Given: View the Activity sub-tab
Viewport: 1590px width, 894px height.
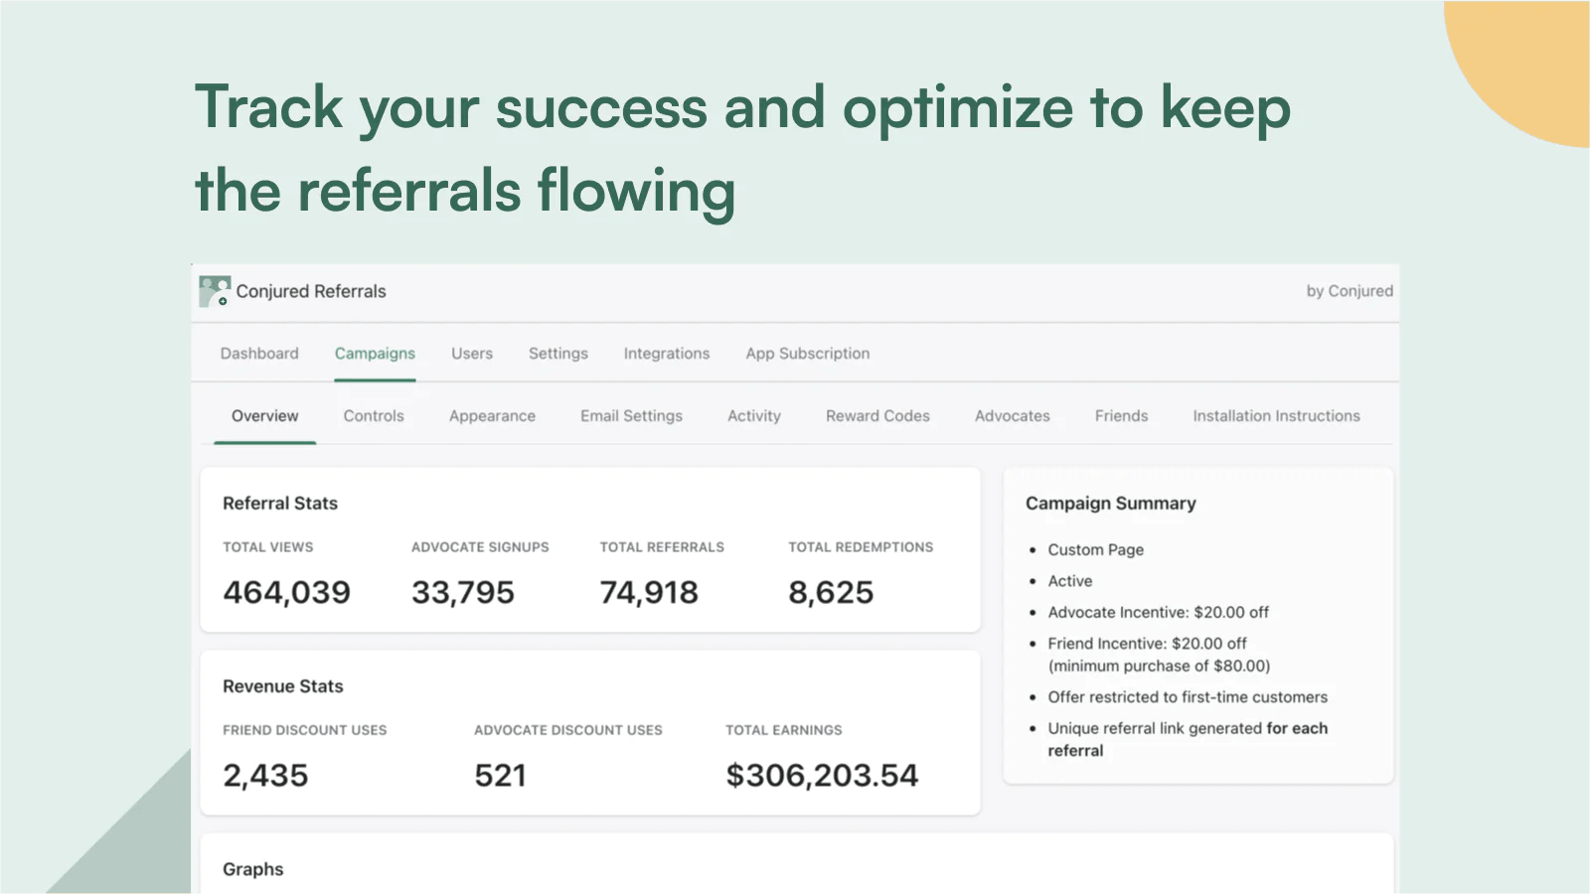Looking at the screenshot, I should click(753, 416).
